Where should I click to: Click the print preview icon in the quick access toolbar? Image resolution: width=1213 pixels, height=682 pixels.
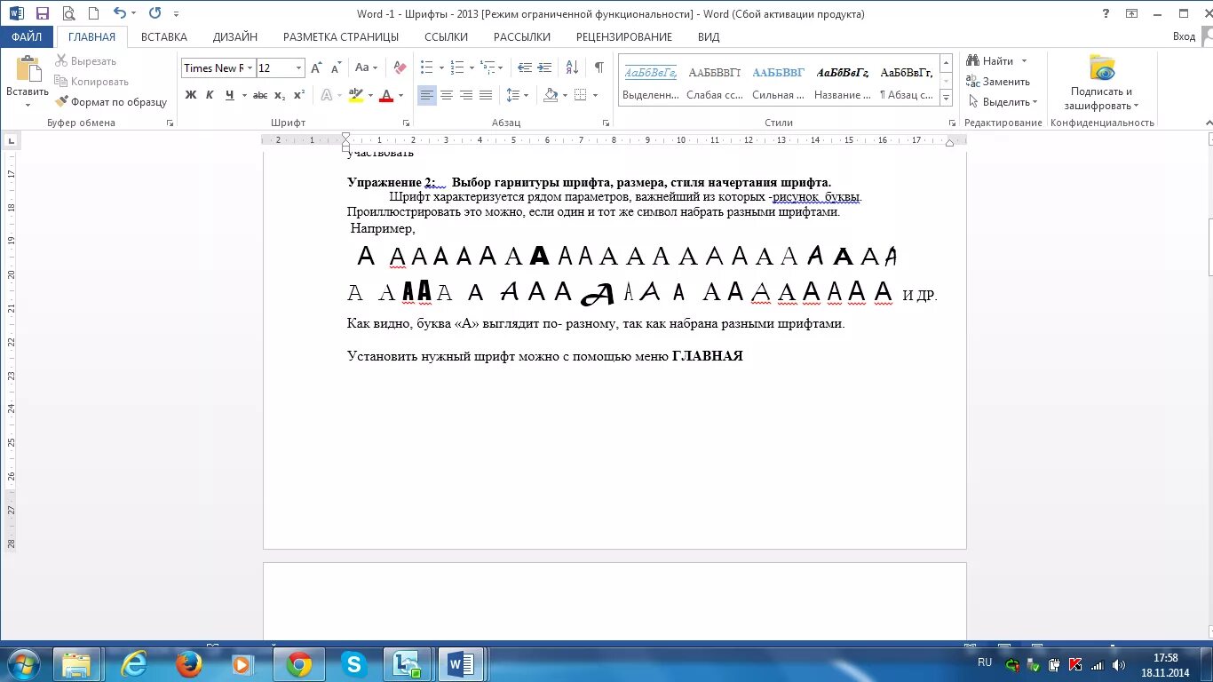(x=68, y=13)
